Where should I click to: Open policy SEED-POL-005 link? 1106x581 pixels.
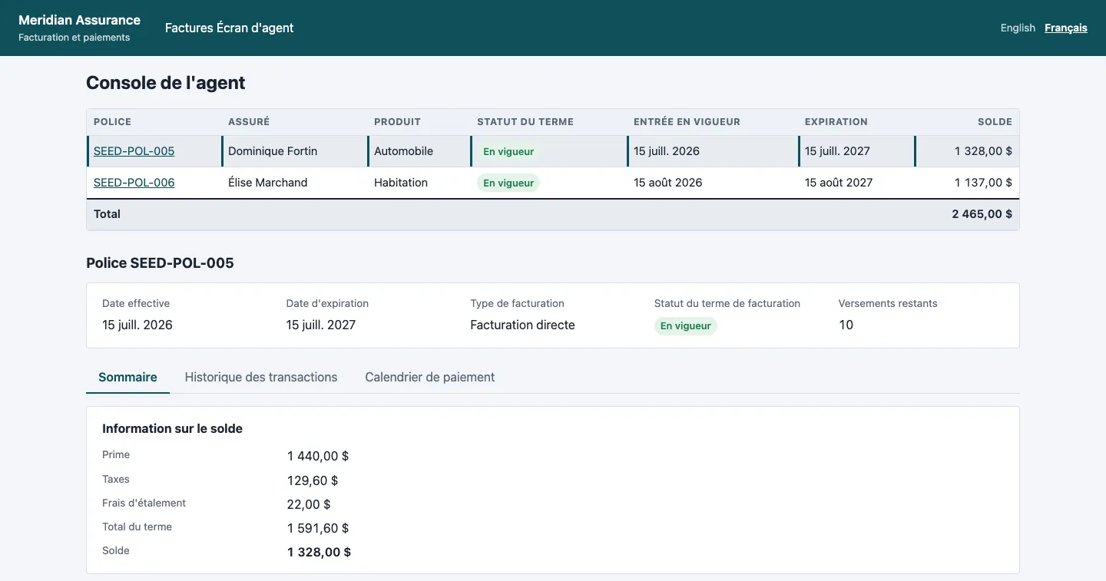click(x=134, y=151)
